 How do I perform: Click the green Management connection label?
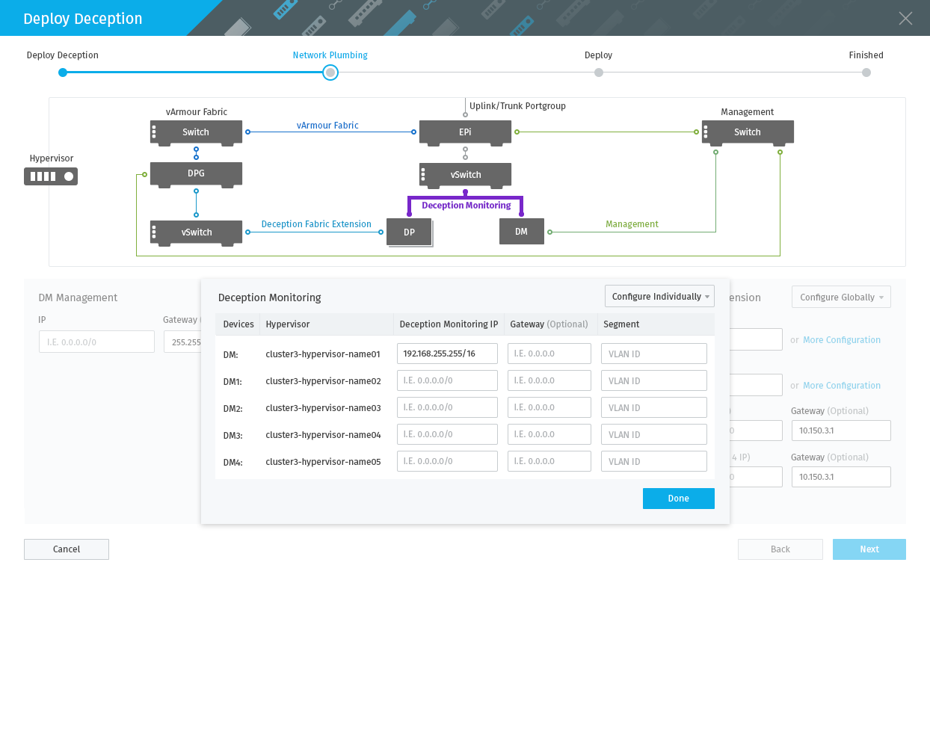632,224
